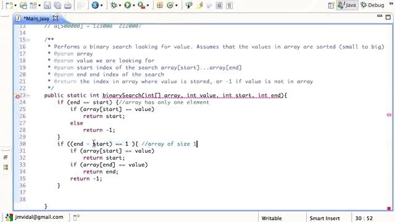Screen dimensions: 395x222
Task: Click 'Performs a binary search' comment on line 16
Action: (93, 47)
